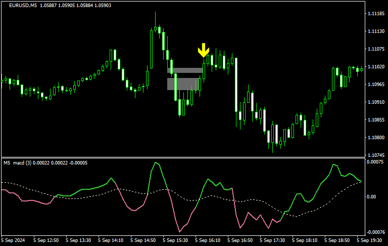Select the upper gray rectangle zone
388x246 pixels.
pos(186,70)
